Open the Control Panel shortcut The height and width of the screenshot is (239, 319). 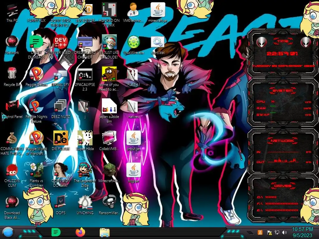[12, 109]
